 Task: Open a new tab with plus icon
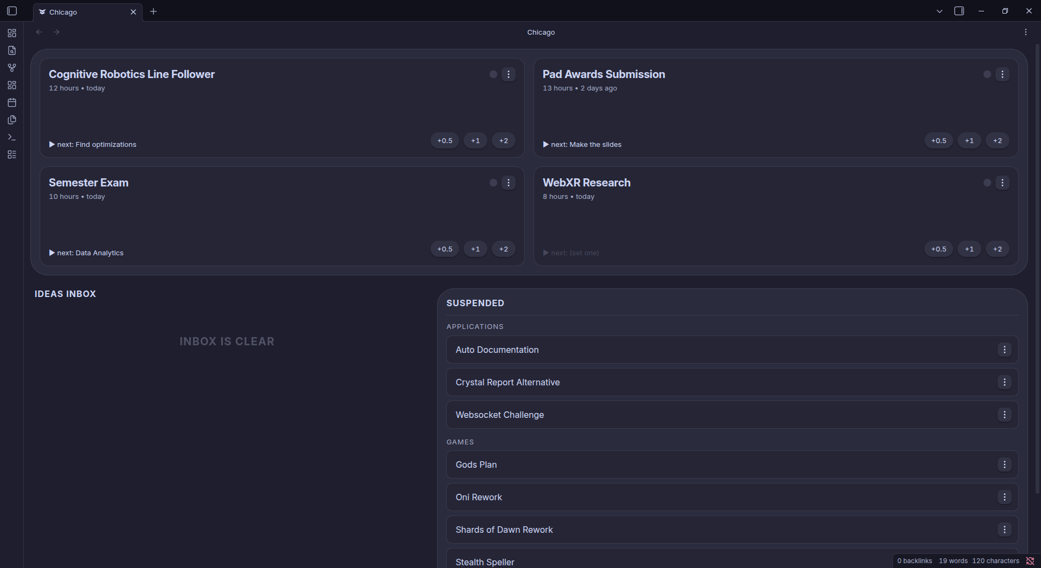pyautogui.click(x=153, y=11)
